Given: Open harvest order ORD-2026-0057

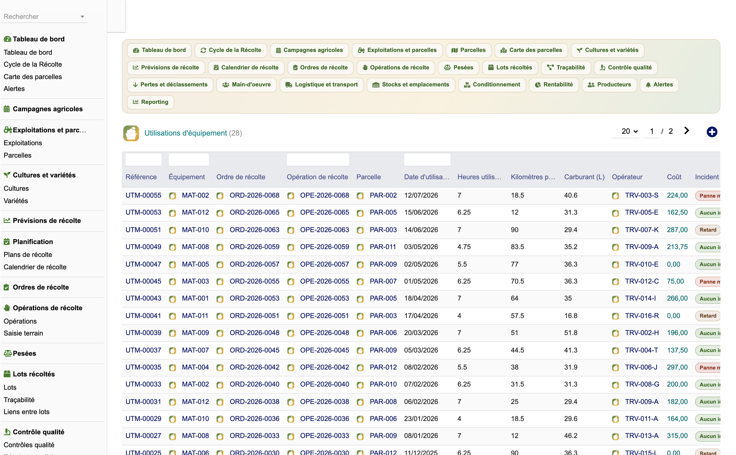Looking at the screenshot, I should [x=255, y=264].
